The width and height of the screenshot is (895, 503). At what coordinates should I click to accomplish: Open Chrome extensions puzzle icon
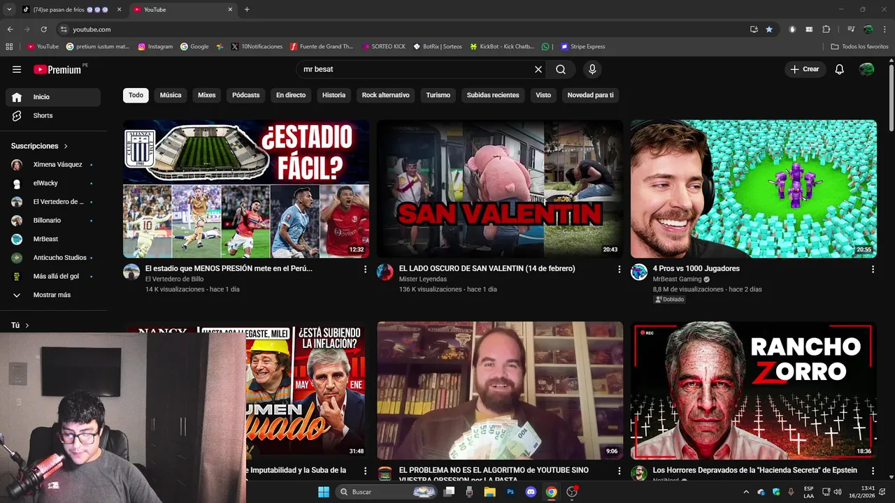(x=826, y=29)
